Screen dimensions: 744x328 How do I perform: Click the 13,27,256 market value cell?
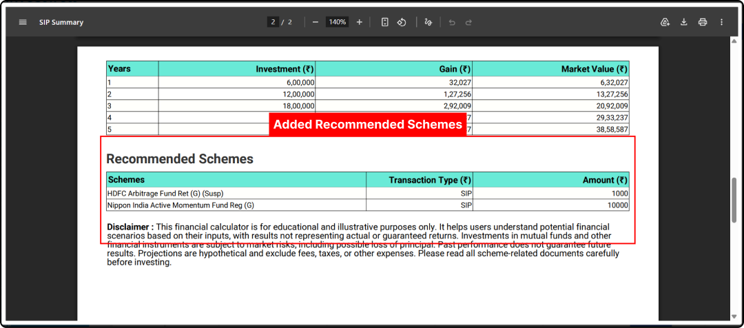click(551, 94)
